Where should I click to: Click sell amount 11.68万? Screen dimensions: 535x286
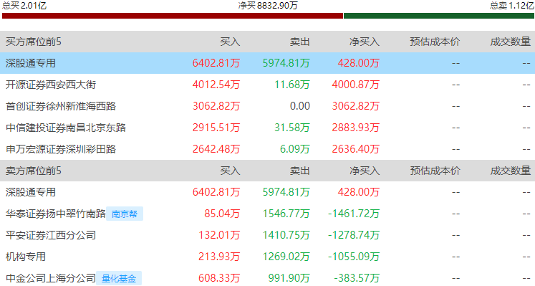click(x=292, y=85)
